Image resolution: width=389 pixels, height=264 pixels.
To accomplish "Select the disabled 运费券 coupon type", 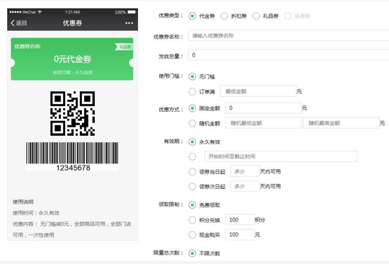I will coord(288,16).
